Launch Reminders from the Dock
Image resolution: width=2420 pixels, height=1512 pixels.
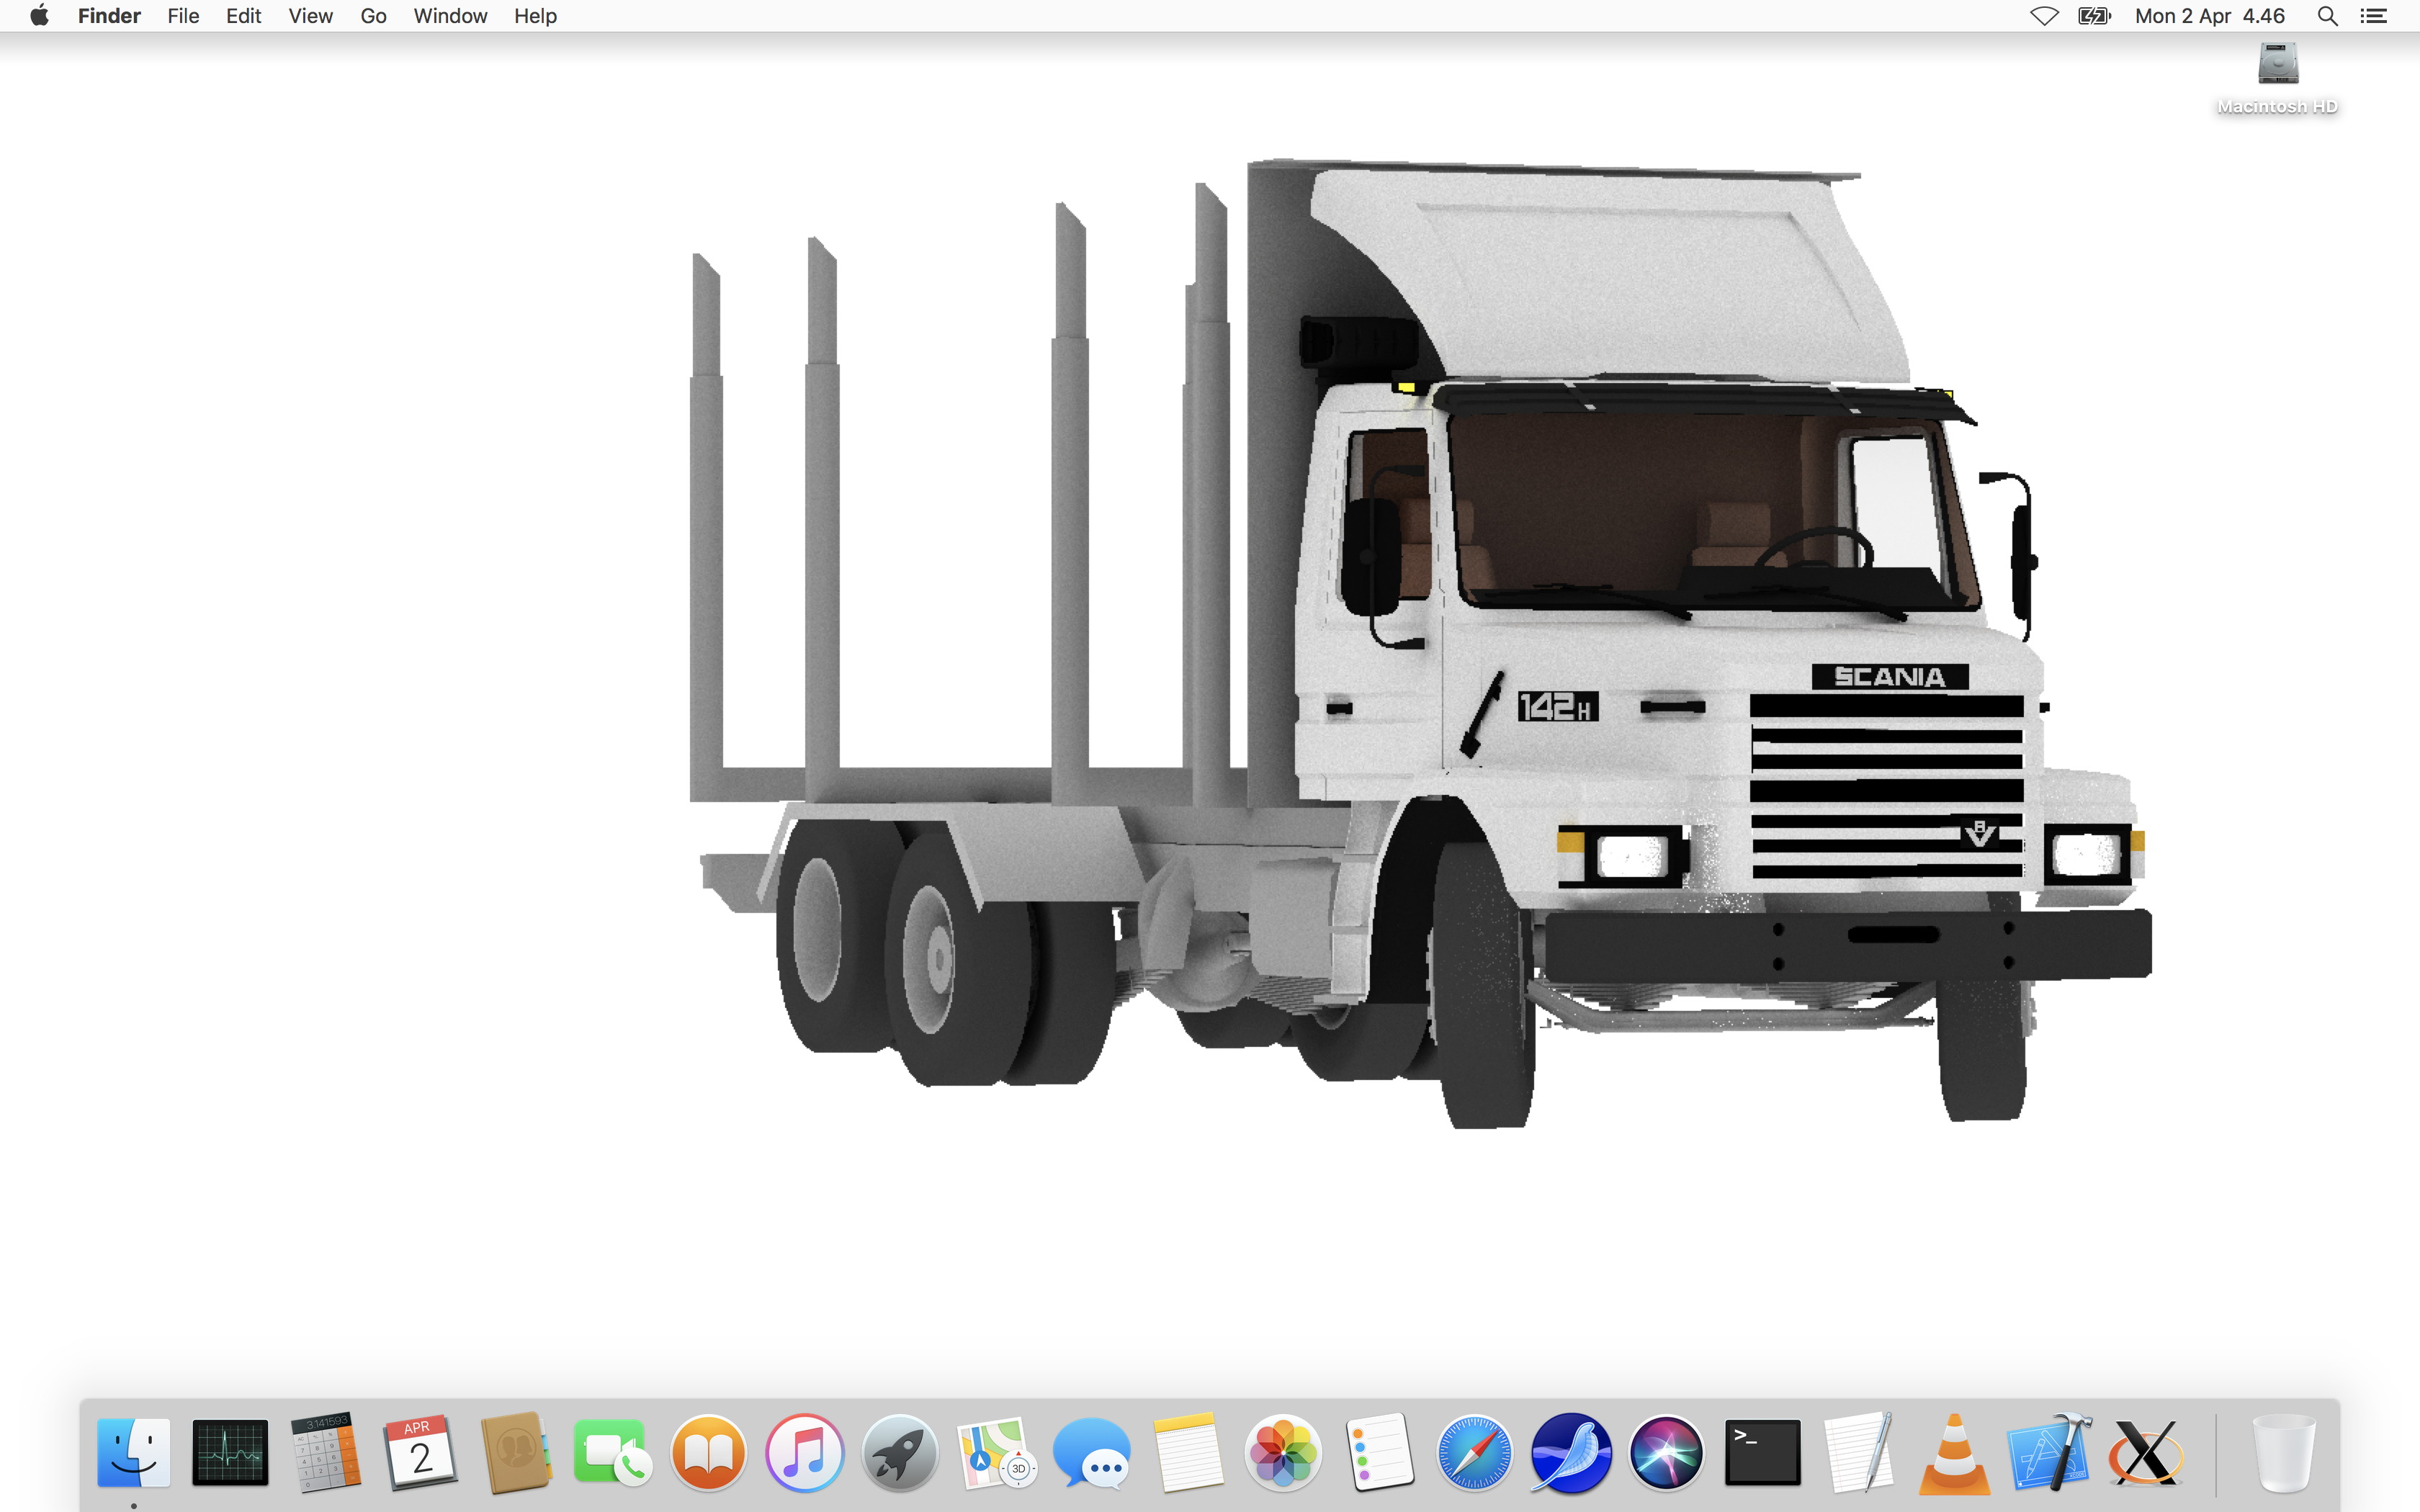pos(1380,1452)
